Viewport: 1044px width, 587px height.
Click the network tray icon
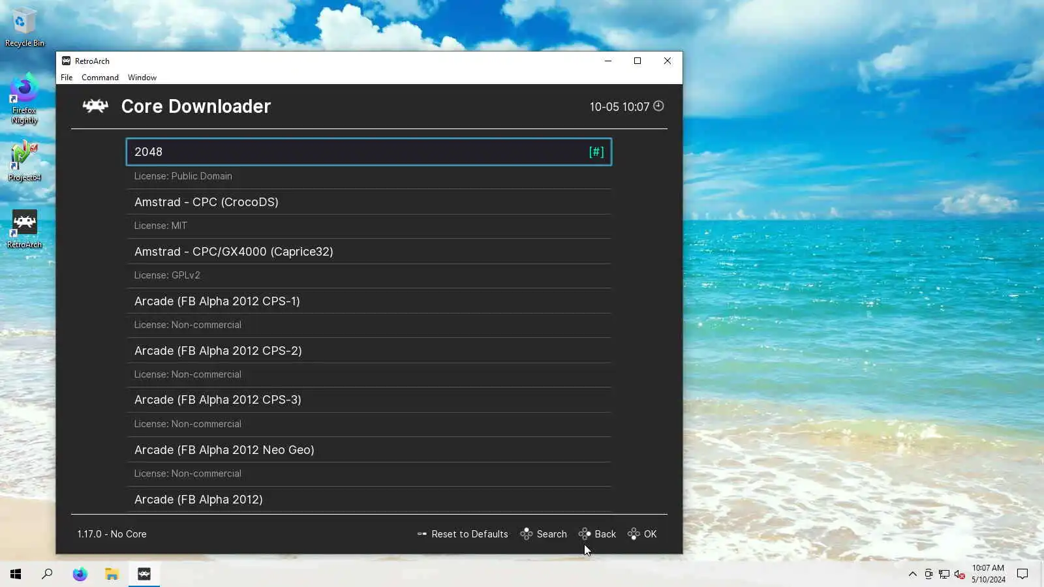click(x=944, y=574)
